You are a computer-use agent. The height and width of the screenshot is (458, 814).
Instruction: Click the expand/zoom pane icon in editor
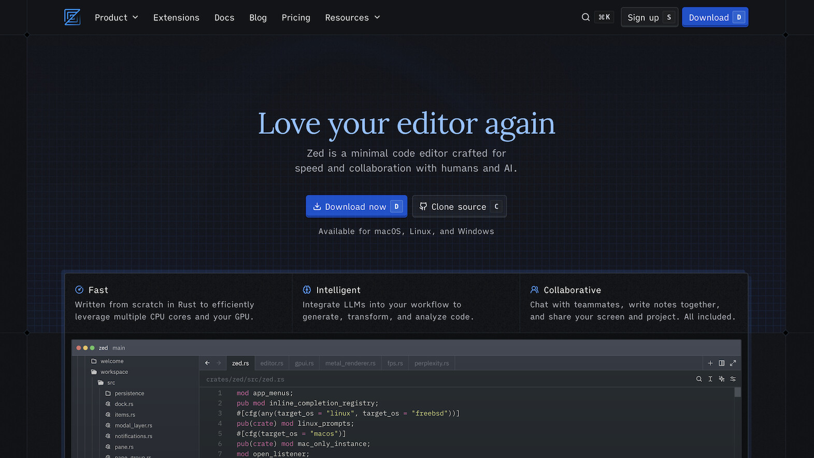[733, 363]
